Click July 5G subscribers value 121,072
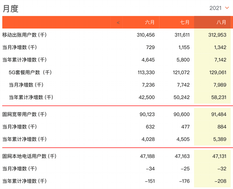The height and width of the screenshot is (189, 233). [x=181, y=72]
